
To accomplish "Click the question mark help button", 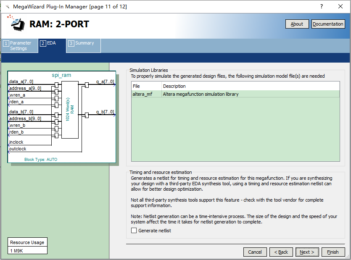I will pyautogui.click(x=321, y=7).
